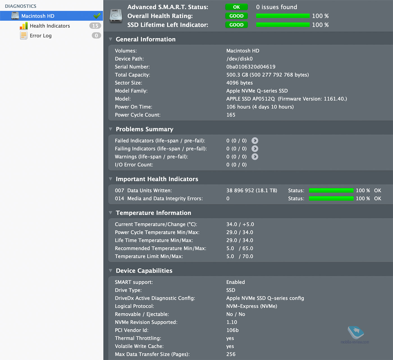Click the SSD Lifetime Left progress bar
Image resolution: width=393 pixels, height=360 pixels.
[x=283, y=25]
